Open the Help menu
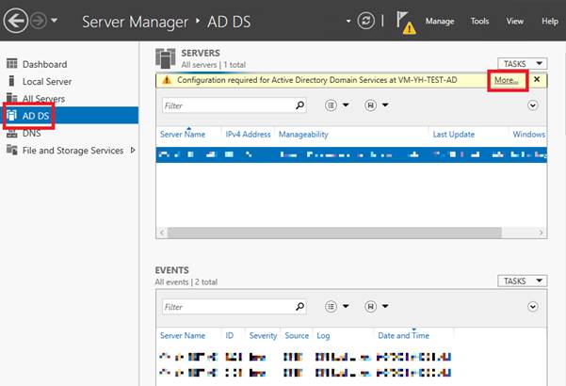Viewport: 566px width, 386px height. [550, 22]
